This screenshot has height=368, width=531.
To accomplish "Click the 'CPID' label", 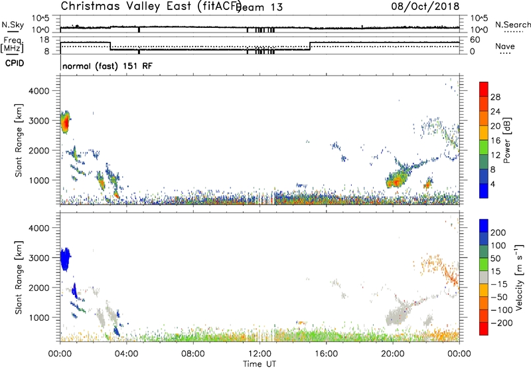I will point(15,63).
